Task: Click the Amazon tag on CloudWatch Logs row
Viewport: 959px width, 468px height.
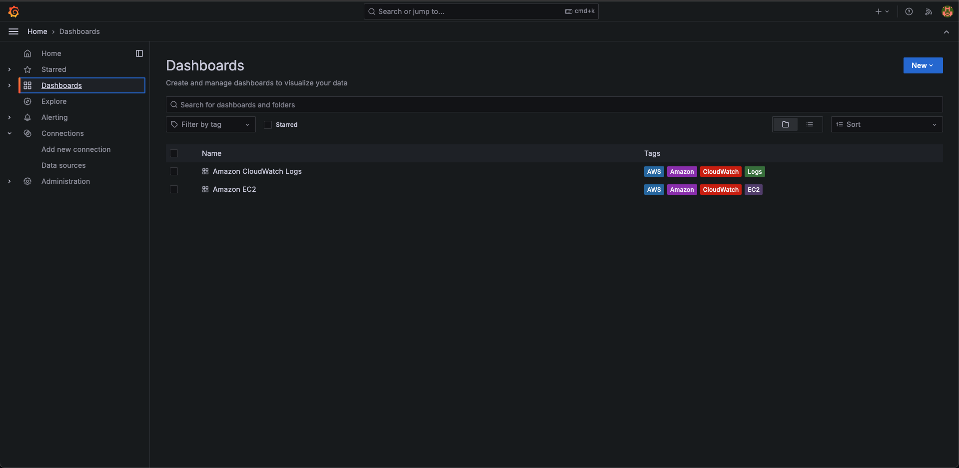Action: tap(682, 172)
